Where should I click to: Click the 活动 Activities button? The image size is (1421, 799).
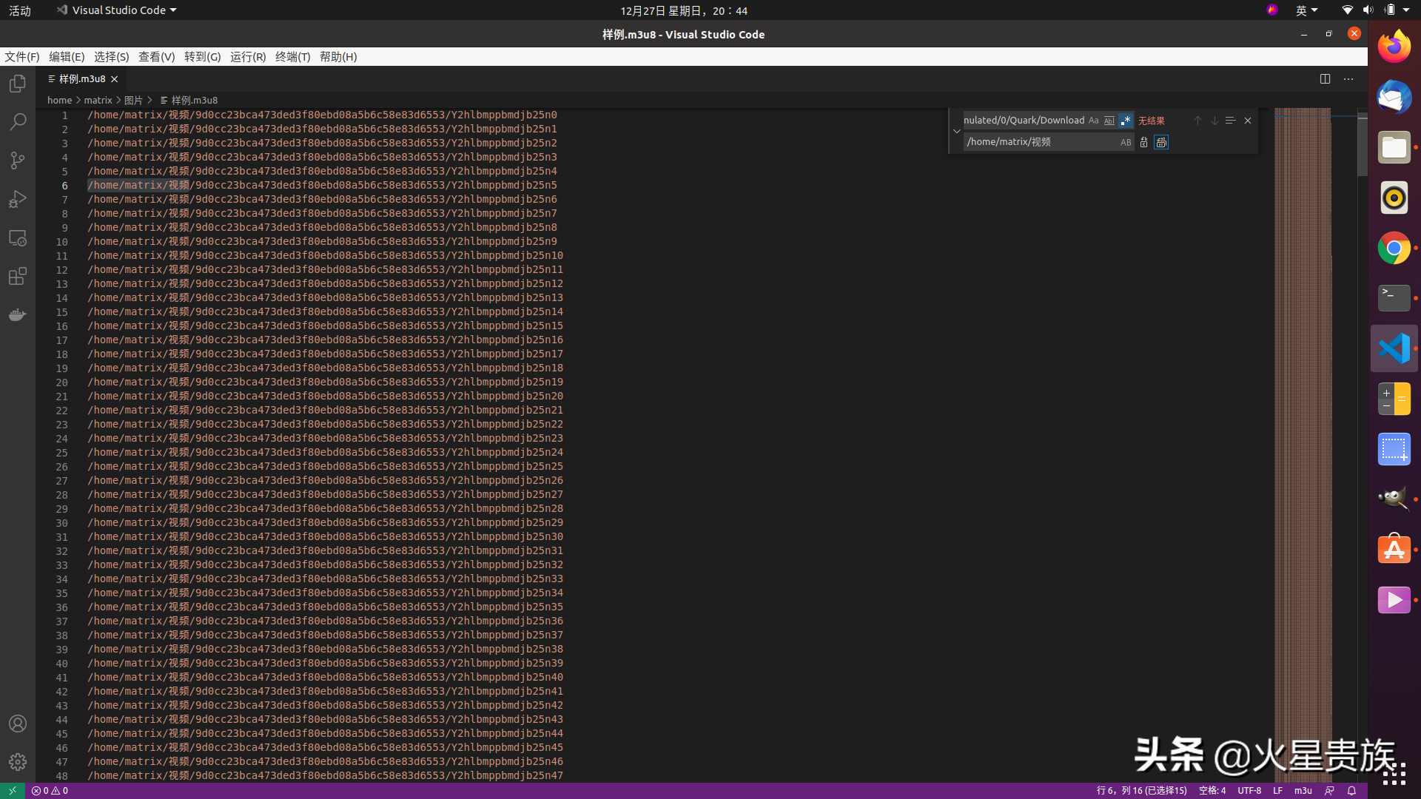click(20, 10)
